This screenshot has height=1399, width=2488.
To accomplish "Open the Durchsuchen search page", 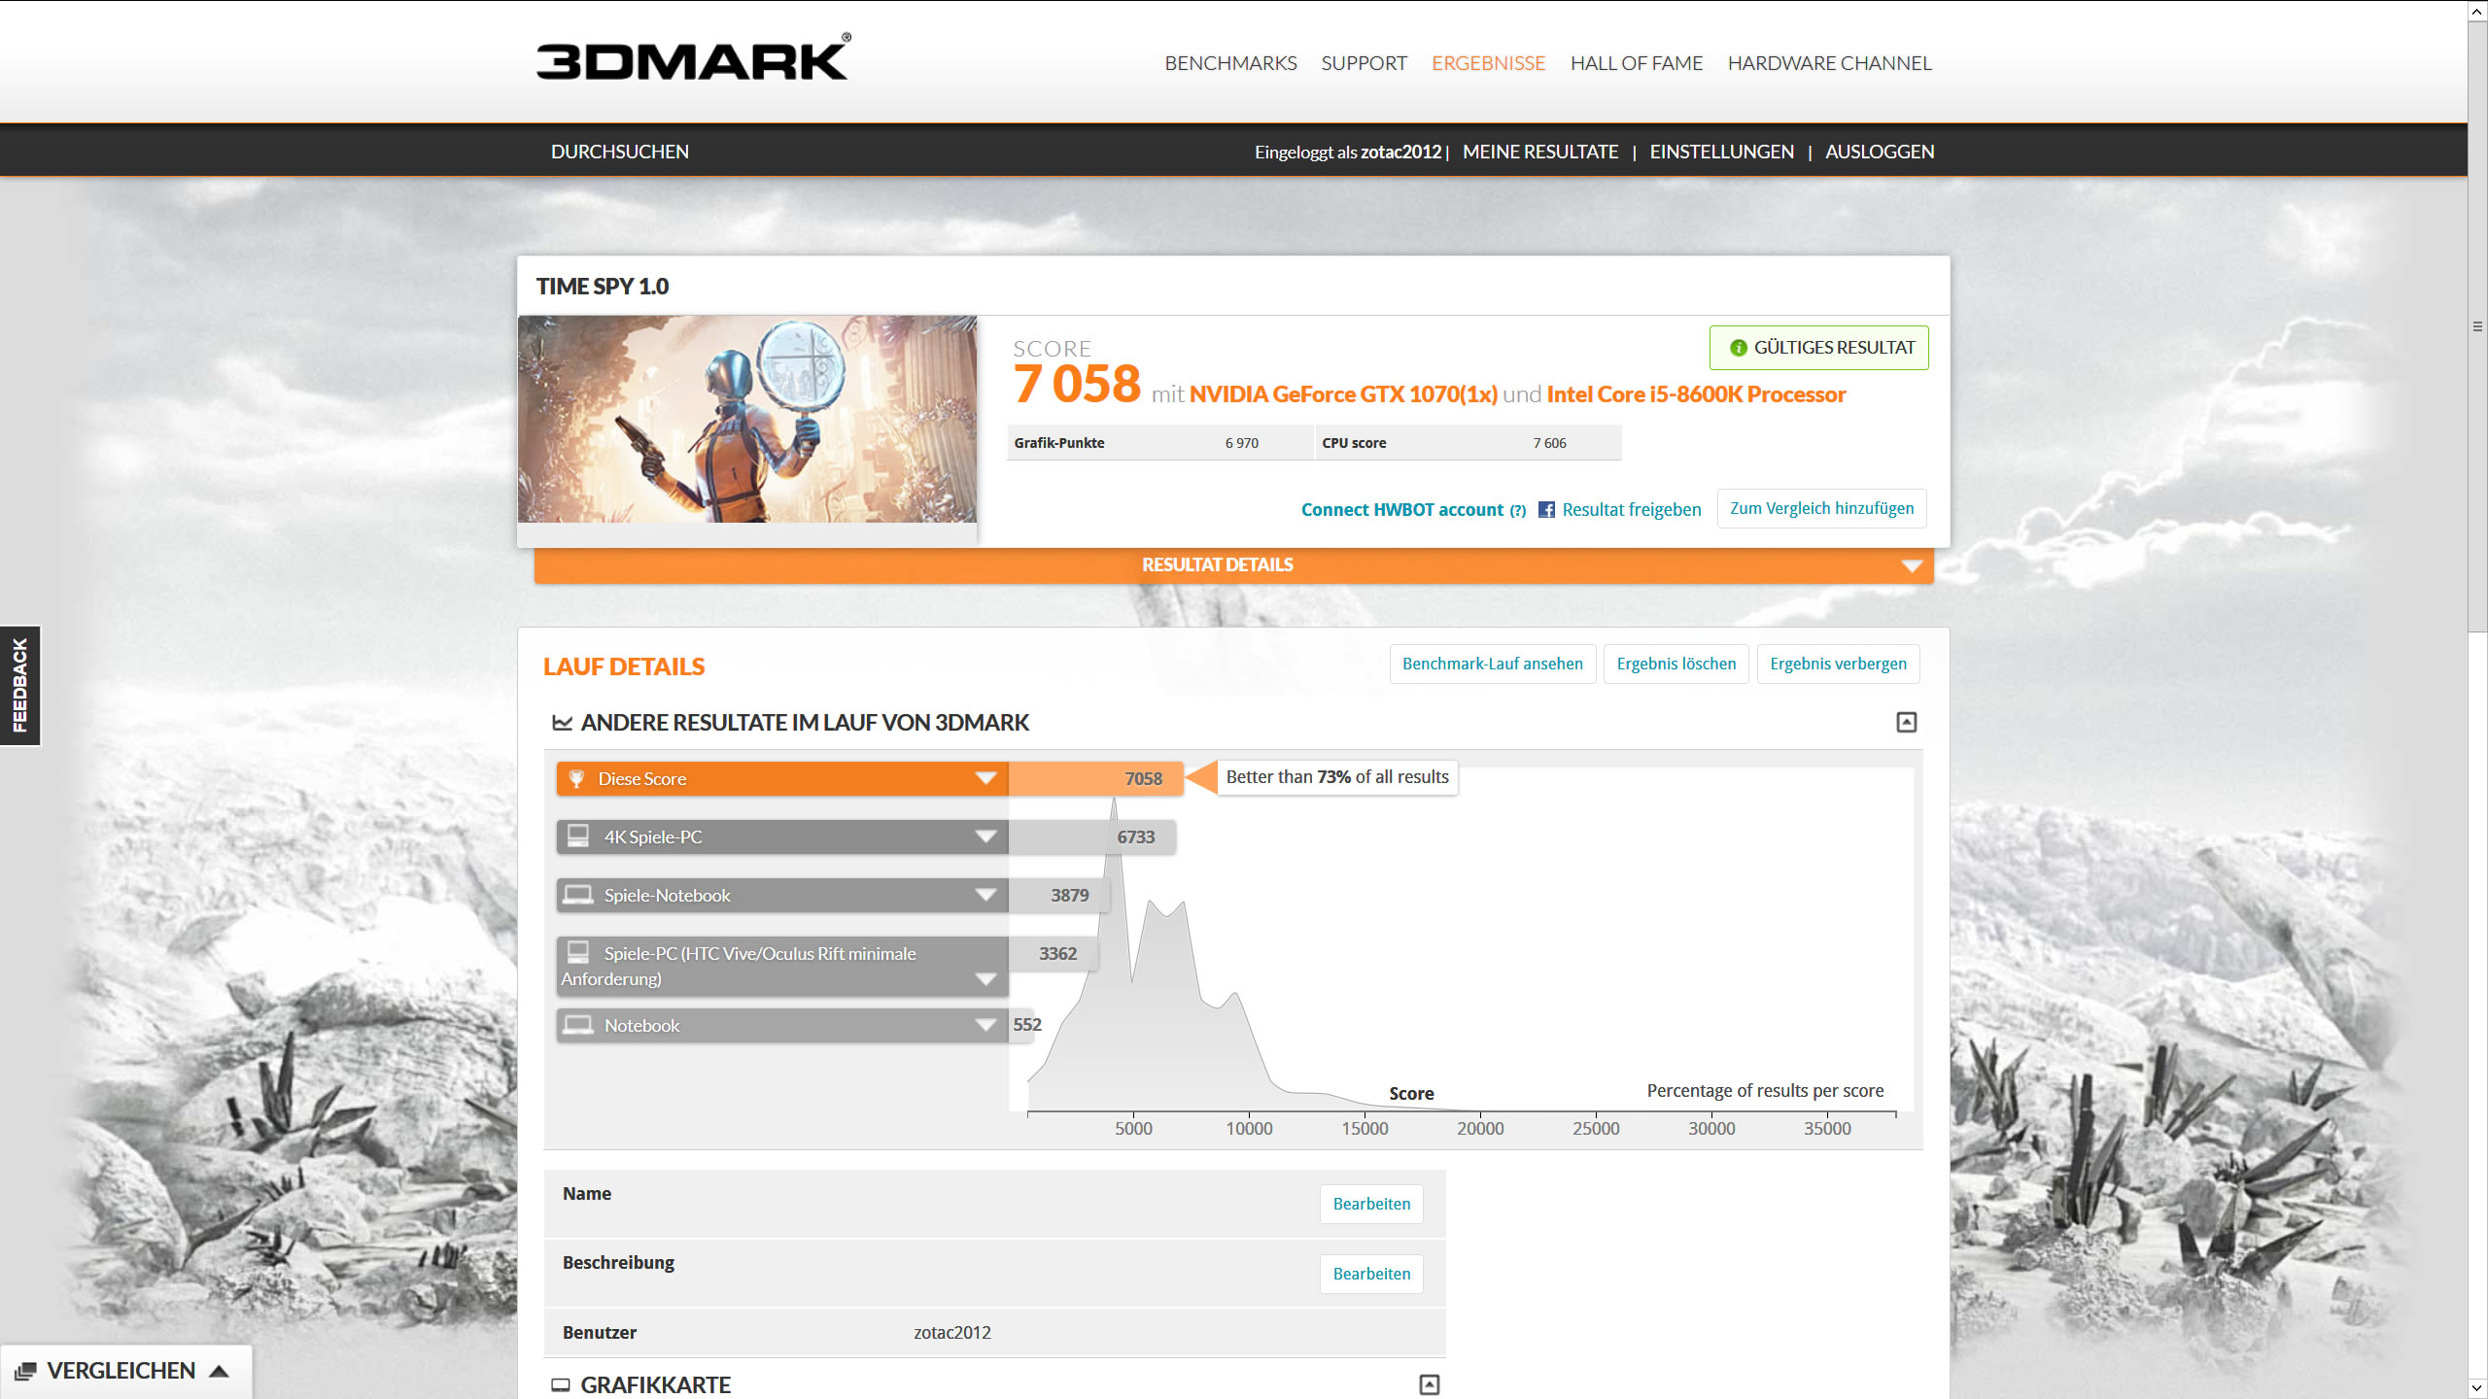I will 620,152.
